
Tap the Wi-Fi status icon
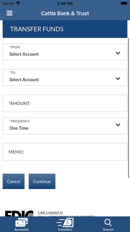18,3
